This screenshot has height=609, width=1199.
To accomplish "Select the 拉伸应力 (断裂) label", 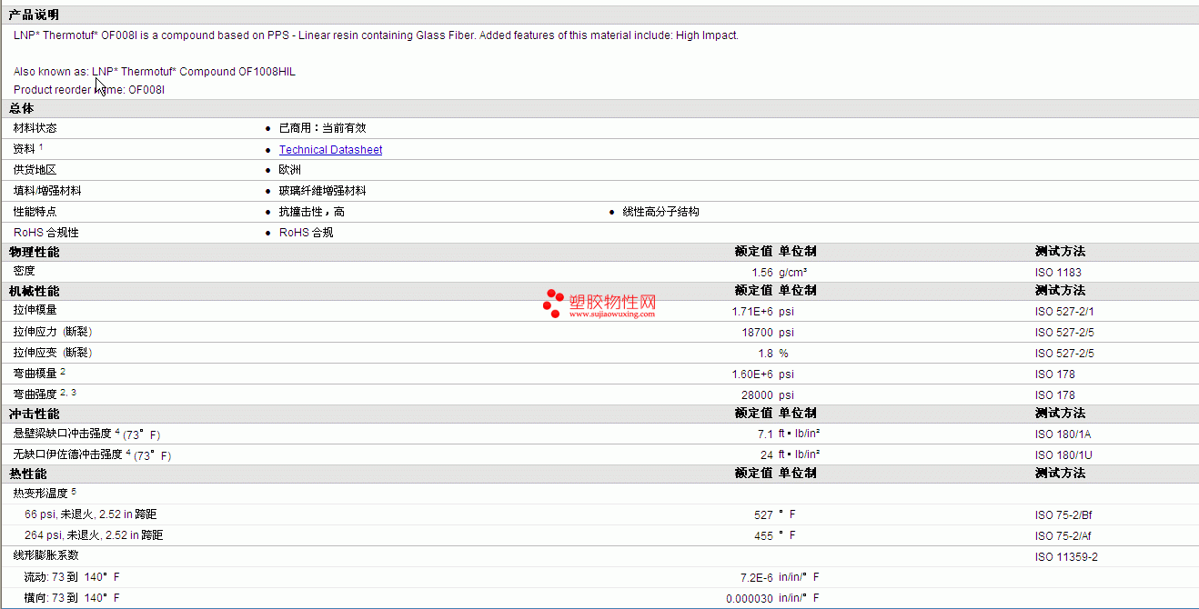I will 53,332.
